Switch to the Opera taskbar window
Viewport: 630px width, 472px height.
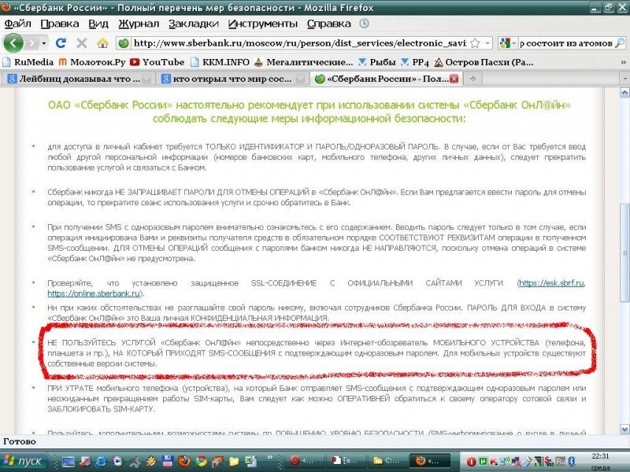tap(306, 461)
